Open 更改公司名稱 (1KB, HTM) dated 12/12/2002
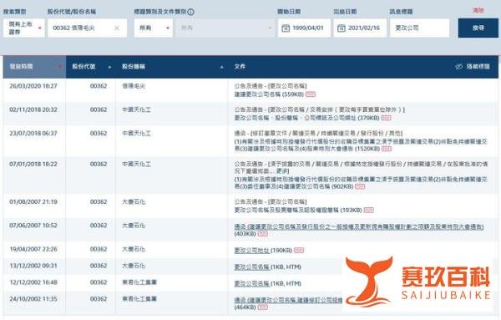The height and width of the screenshot is (320, 501). tap(252, 283)
